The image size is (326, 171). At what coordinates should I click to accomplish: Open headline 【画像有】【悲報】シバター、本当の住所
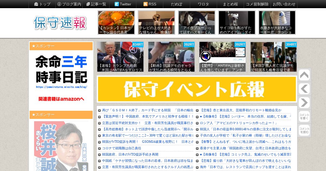(x=245, y=116)
